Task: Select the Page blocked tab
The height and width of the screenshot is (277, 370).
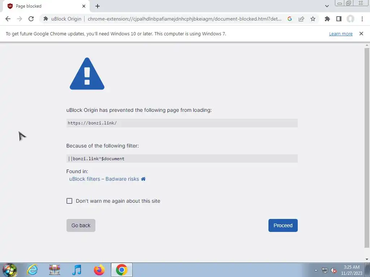Action: tap(46, 6)
